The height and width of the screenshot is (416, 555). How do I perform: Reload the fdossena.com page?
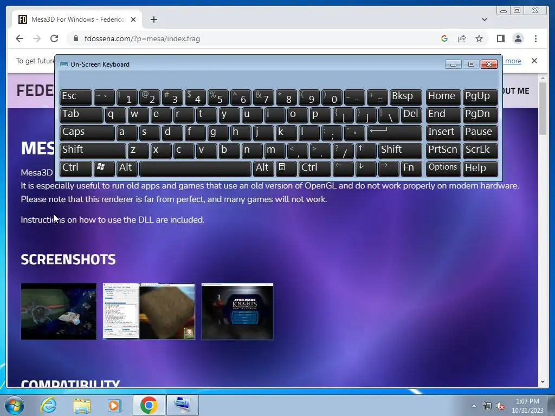click(54, 38)
